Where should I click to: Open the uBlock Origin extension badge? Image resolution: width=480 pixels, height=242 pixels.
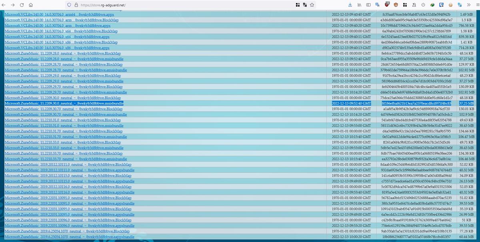tap(387, 5)
